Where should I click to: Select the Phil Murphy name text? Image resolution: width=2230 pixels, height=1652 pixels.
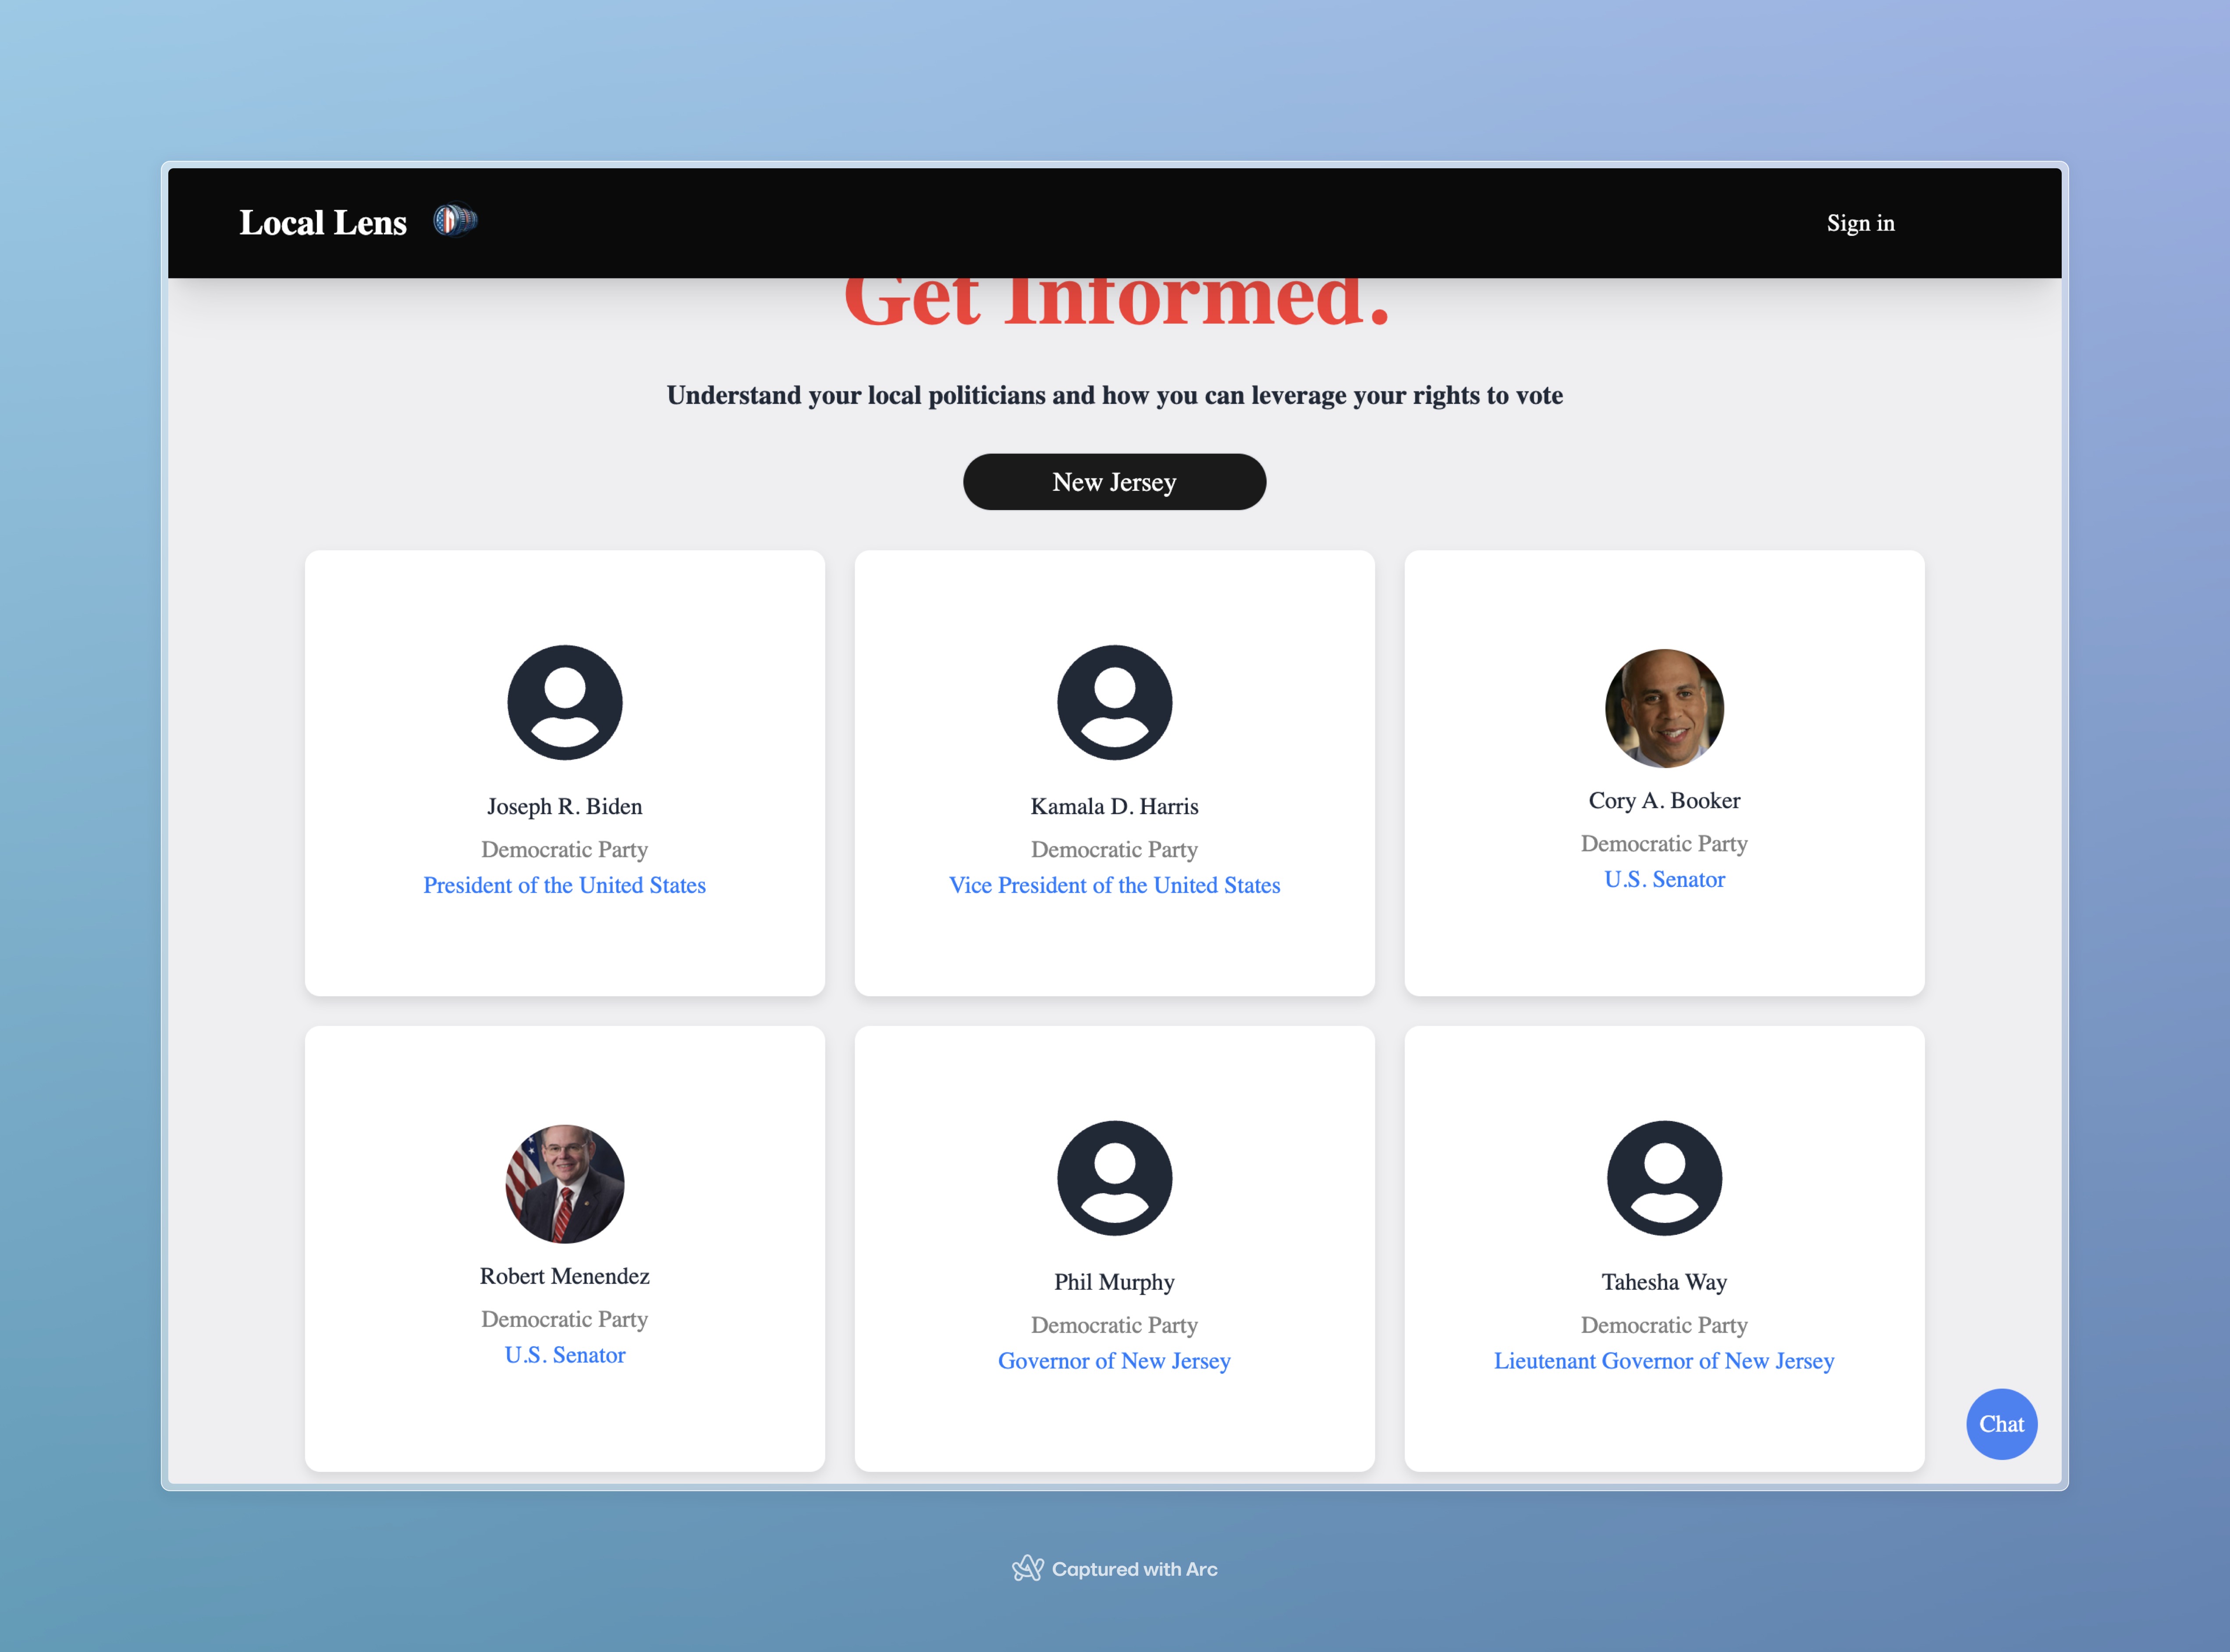pos(1114,1282)
